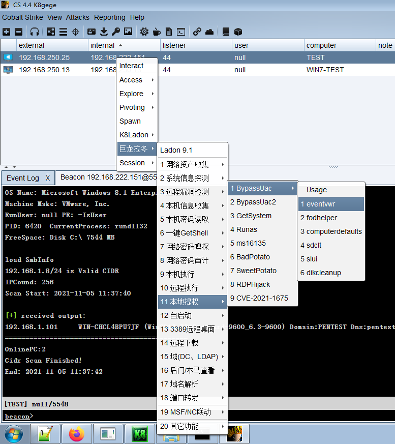Click the terminal scripted web delivery icon
This screenshot has height=444, width=395.
click(x=181, y=32)
